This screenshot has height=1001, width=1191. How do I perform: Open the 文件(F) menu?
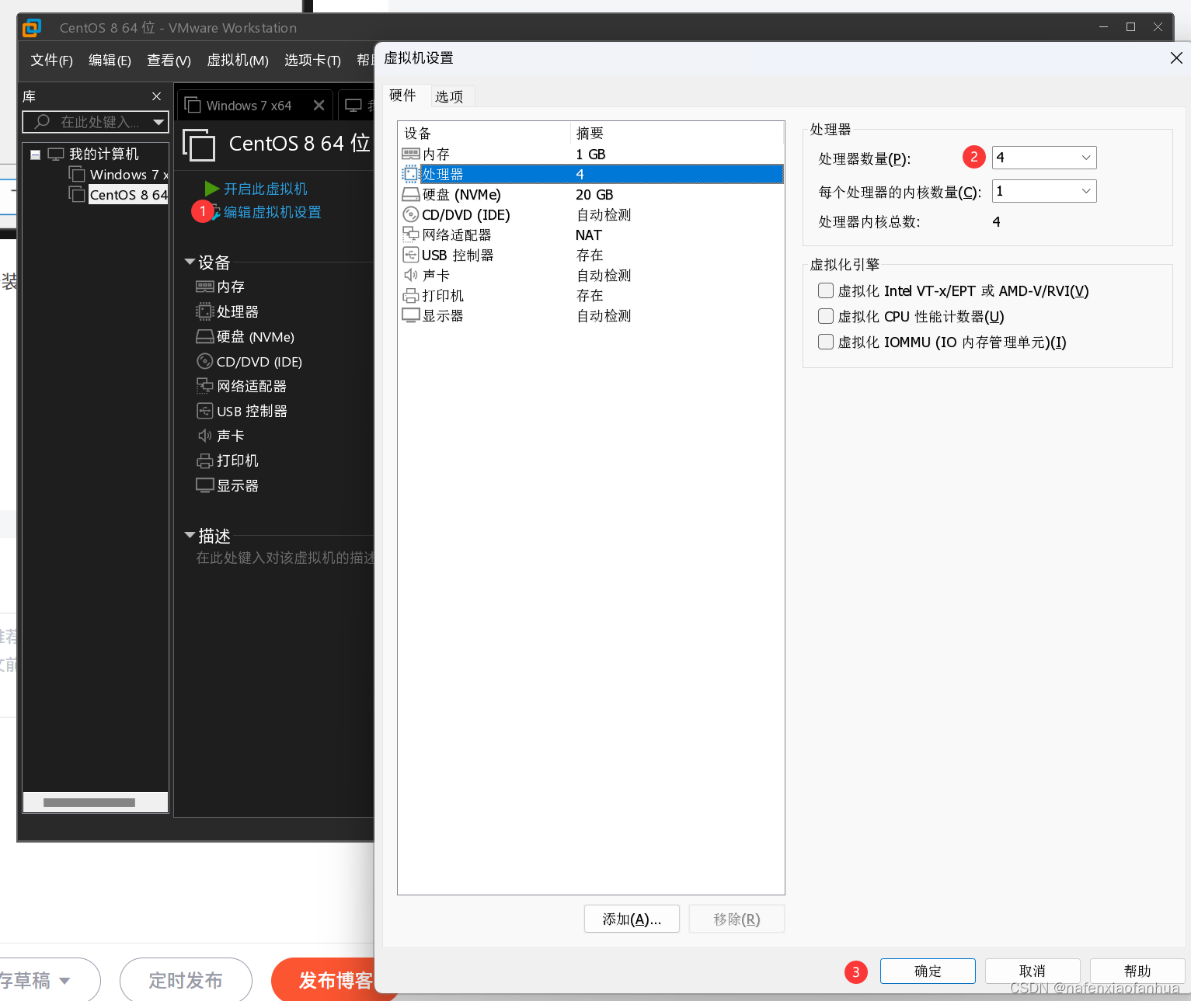(51, 61)
